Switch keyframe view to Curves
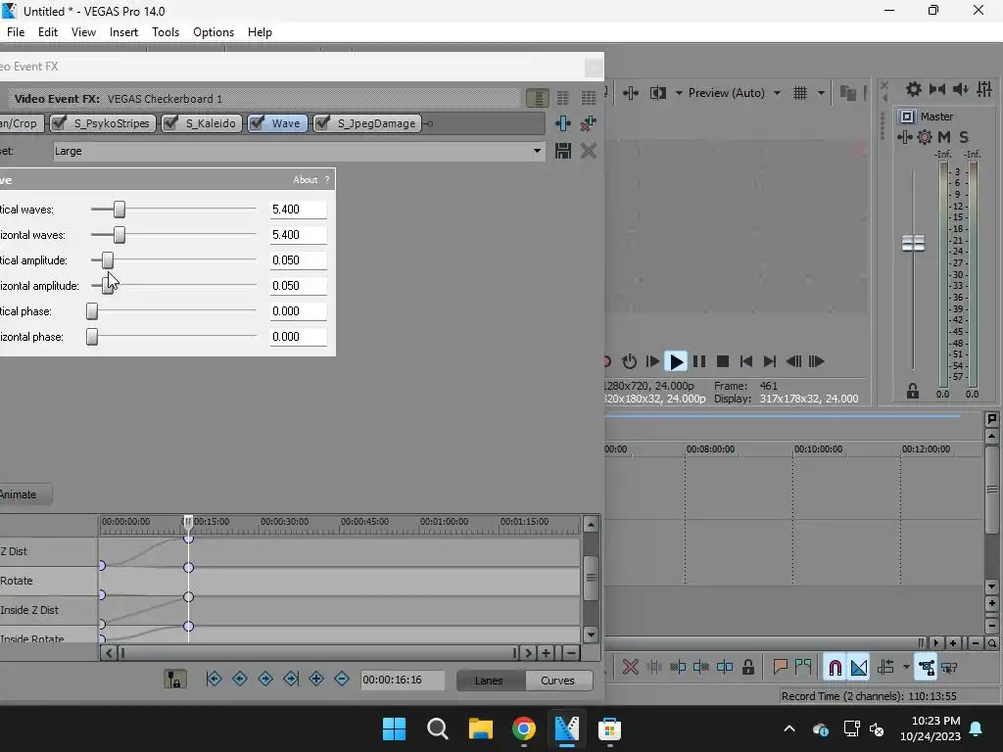Screen dimensions: 1003x752 (x=557, y=681)
